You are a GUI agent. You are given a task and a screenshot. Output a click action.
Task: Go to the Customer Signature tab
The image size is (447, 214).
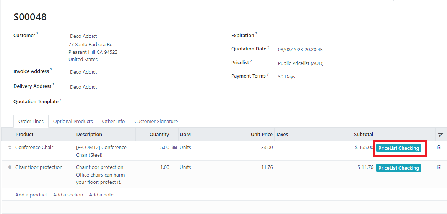point(156,122)
